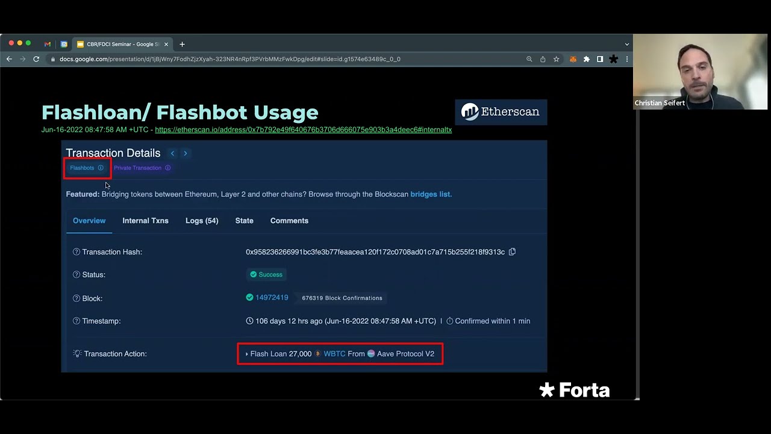Click the Success status badge
Image resolution: width=771 pixels, height=434 pixels.
click(x=266, y=275)
